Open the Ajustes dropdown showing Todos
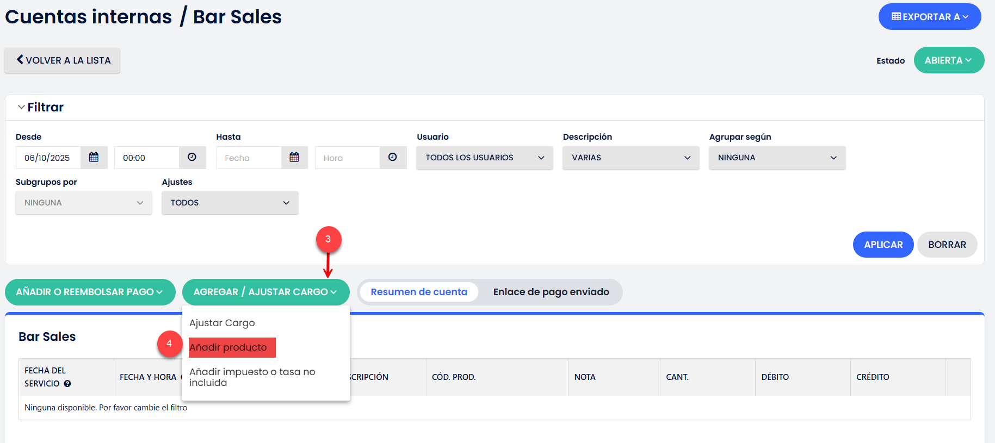 coord(230,203)
